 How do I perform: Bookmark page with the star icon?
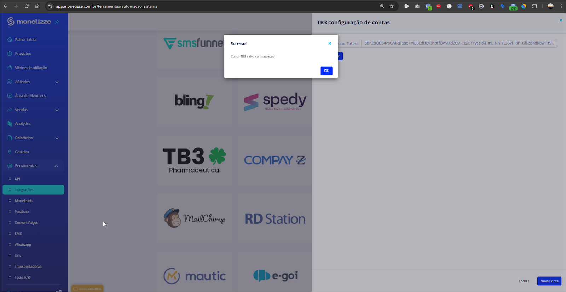coord(392,6)
